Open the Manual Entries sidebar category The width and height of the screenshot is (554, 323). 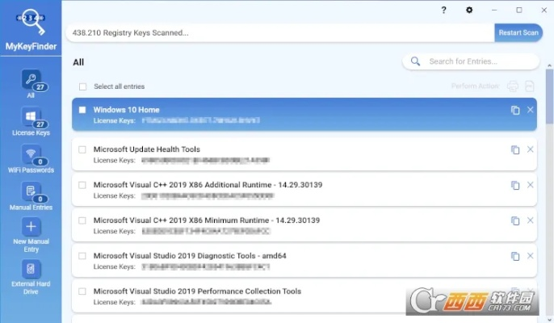pyautogui.click(x=31, y=194)
